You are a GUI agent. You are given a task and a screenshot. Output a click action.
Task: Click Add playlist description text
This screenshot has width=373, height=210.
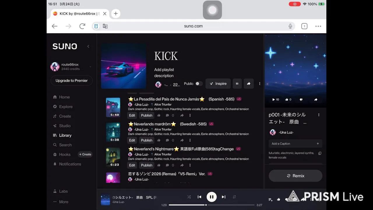[164, 73]
